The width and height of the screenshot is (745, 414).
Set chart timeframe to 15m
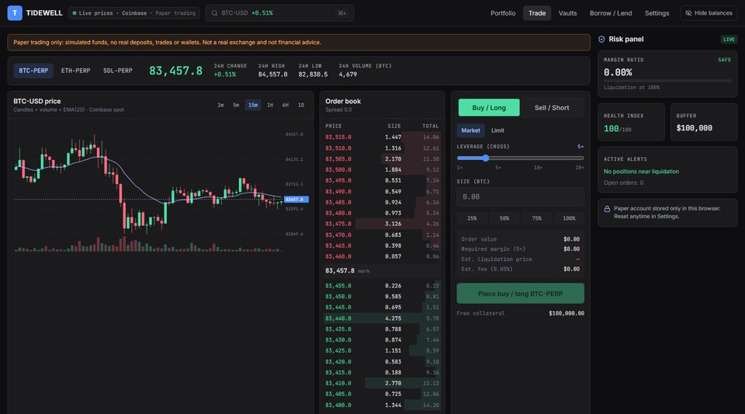pos(253,105)
